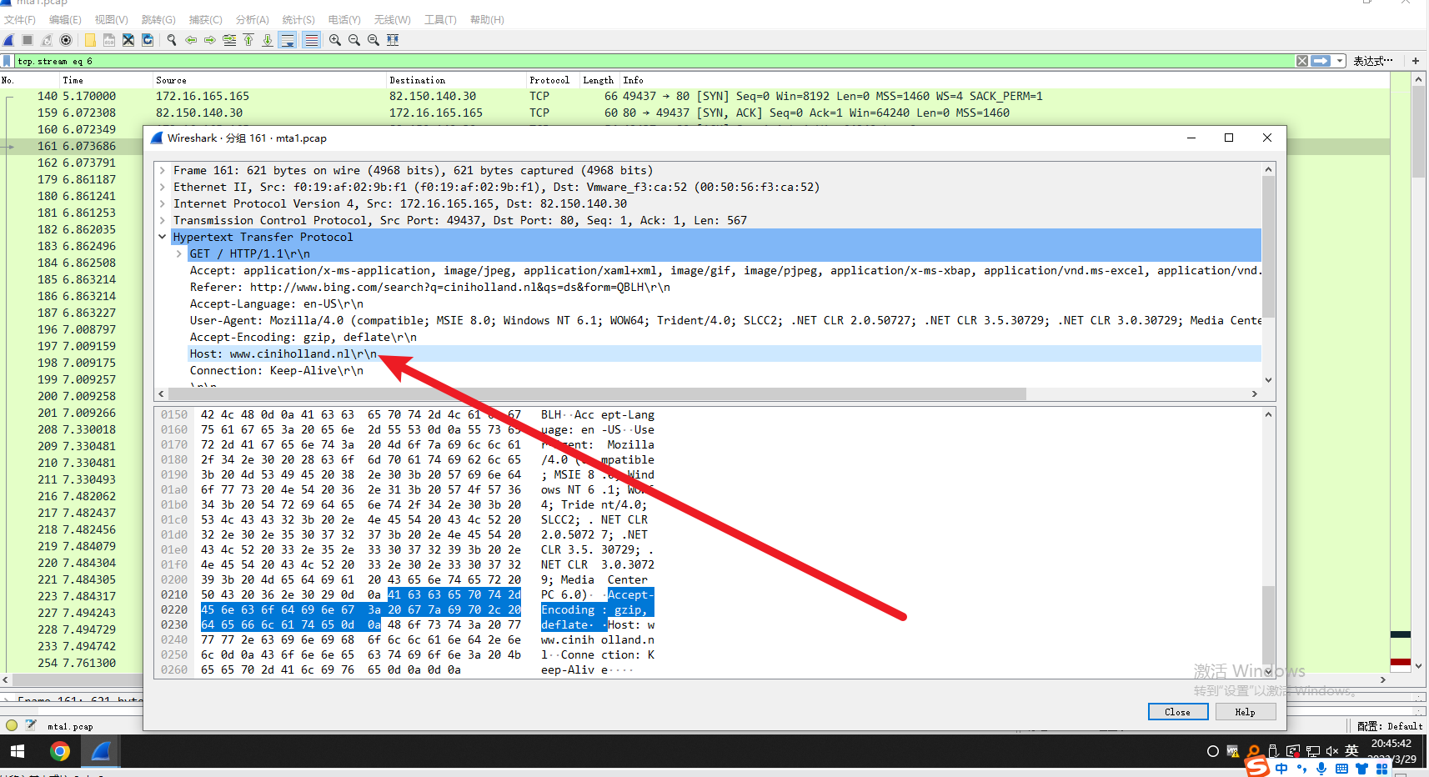Select packet 159 in packet list

[x=696, y=113]
